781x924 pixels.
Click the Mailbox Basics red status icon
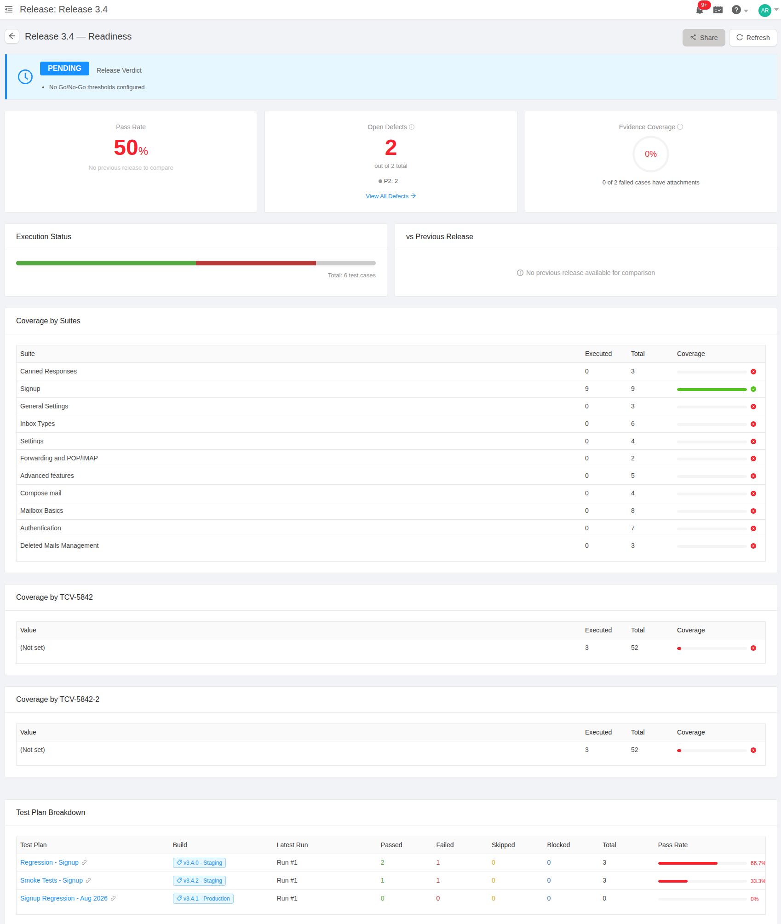click(x=753, y=511)
